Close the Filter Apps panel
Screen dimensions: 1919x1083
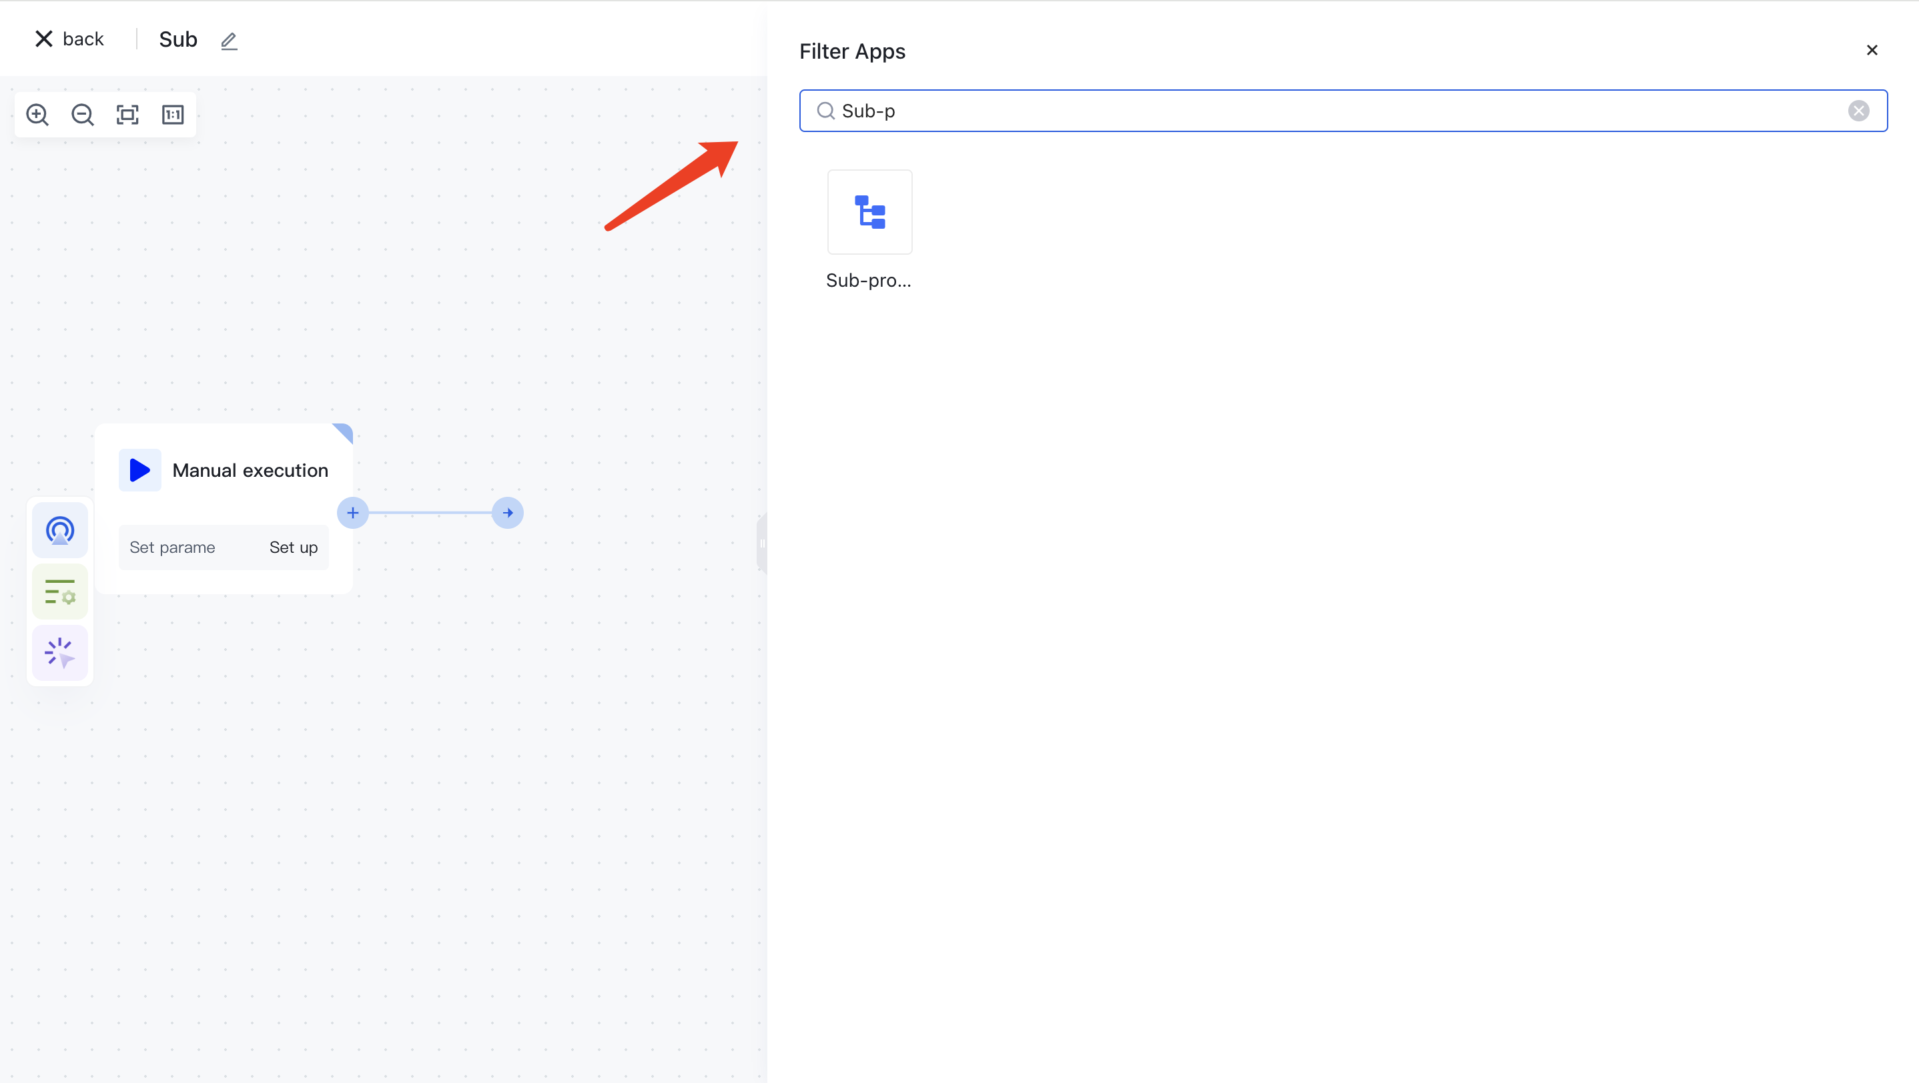pyautogui.click(x=1872, y=50)
